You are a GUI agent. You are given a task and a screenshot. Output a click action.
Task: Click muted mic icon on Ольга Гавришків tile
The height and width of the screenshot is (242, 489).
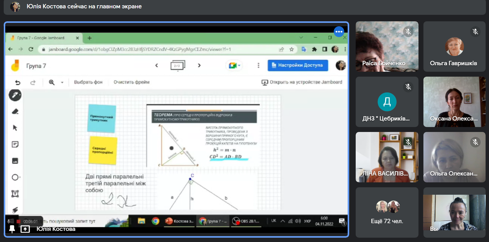click(475, 32)
